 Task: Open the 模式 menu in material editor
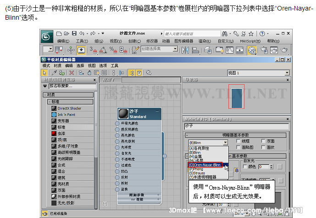point(46,65)
